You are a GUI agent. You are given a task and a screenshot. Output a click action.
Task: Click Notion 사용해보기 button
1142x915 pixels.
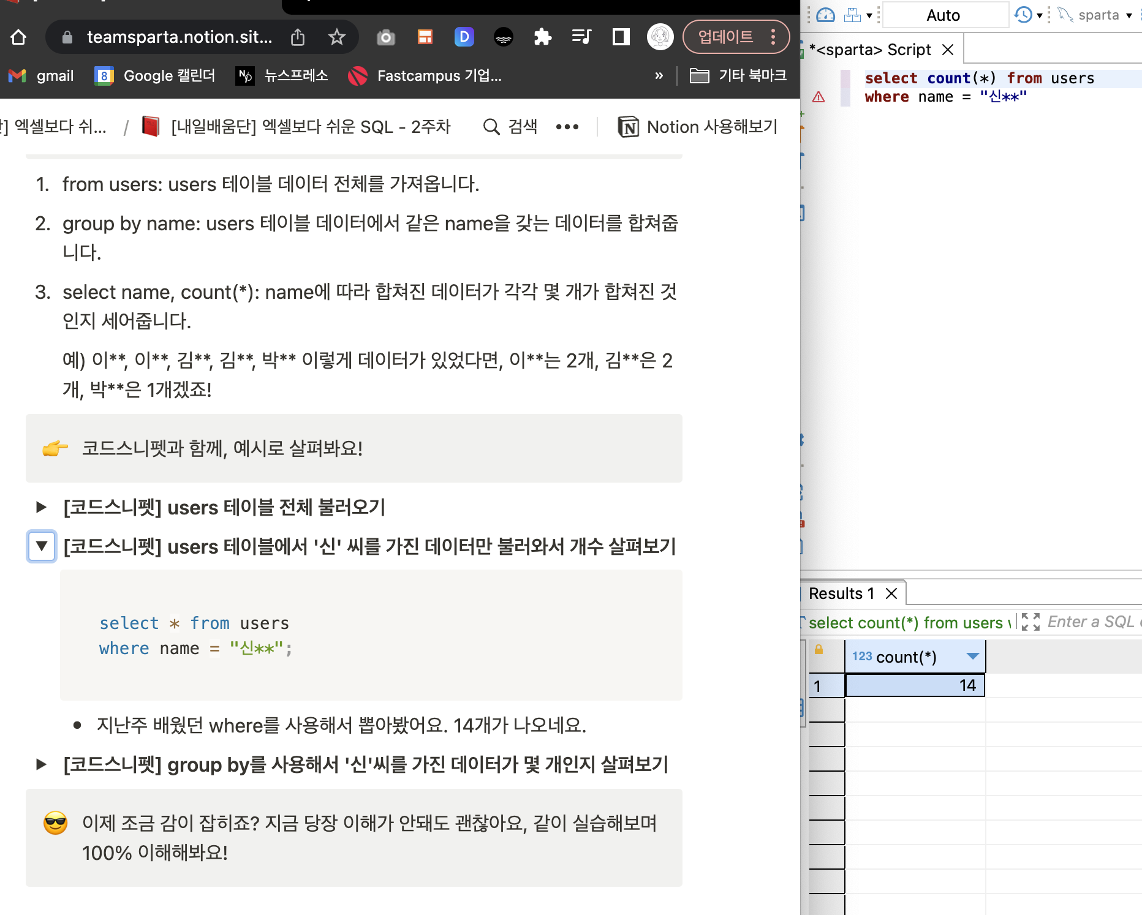[x=698, y=127]
